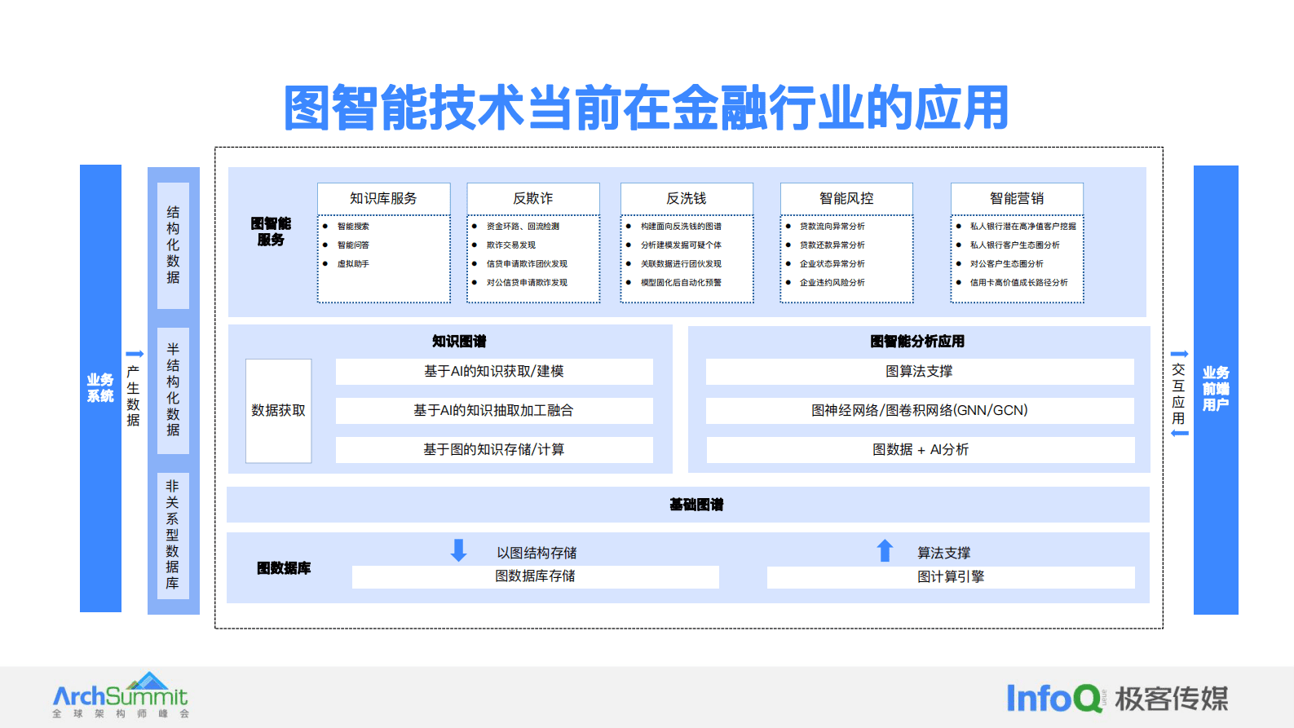This screenshot has height=728, width=1294.
Task: Click the 基础图谱 banner
Action: 688,505
